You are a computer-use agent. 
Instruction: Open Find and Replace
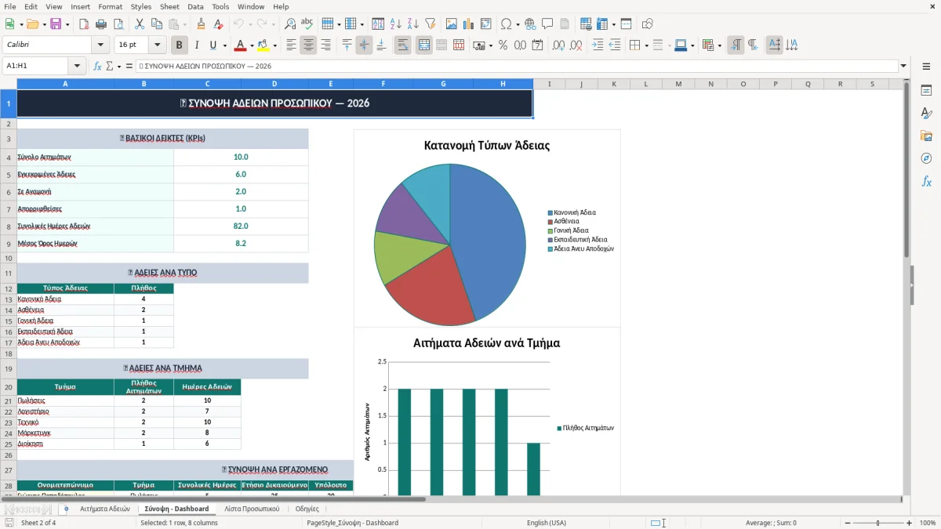tap(289, 24)
